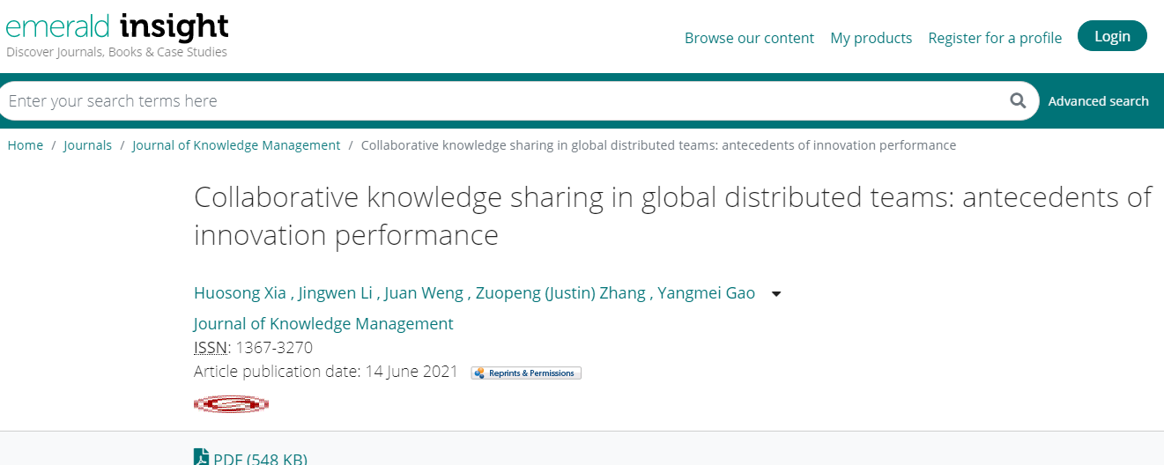The height and width of the screenshot is (465, 1164).
Task: Open Browse our content menu
Action: [749, 38]
